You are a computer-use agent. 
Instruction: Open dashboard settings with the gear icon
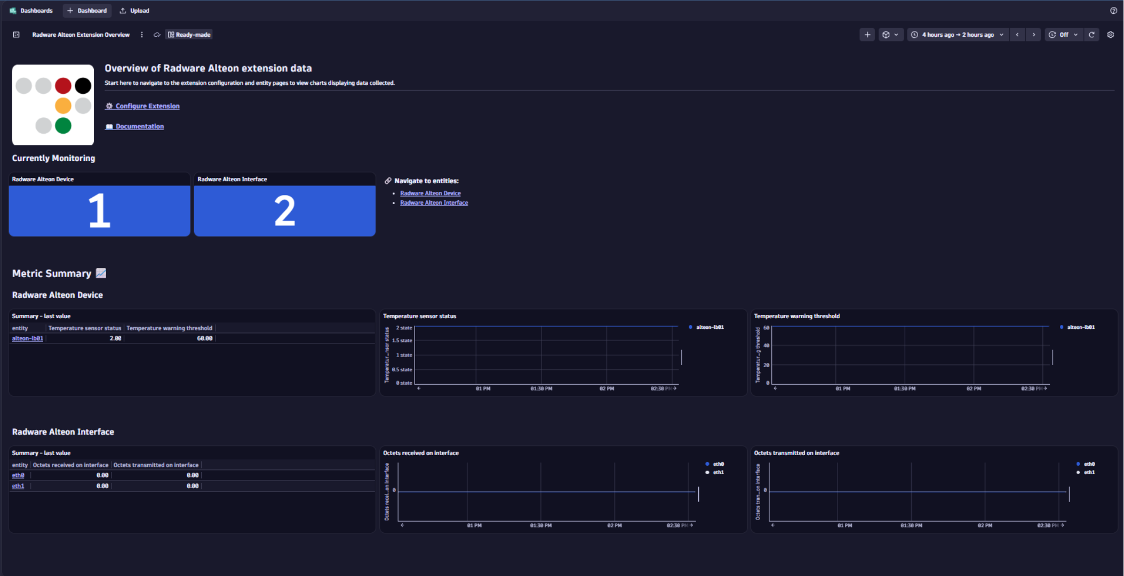click(x=1111, y=34)
